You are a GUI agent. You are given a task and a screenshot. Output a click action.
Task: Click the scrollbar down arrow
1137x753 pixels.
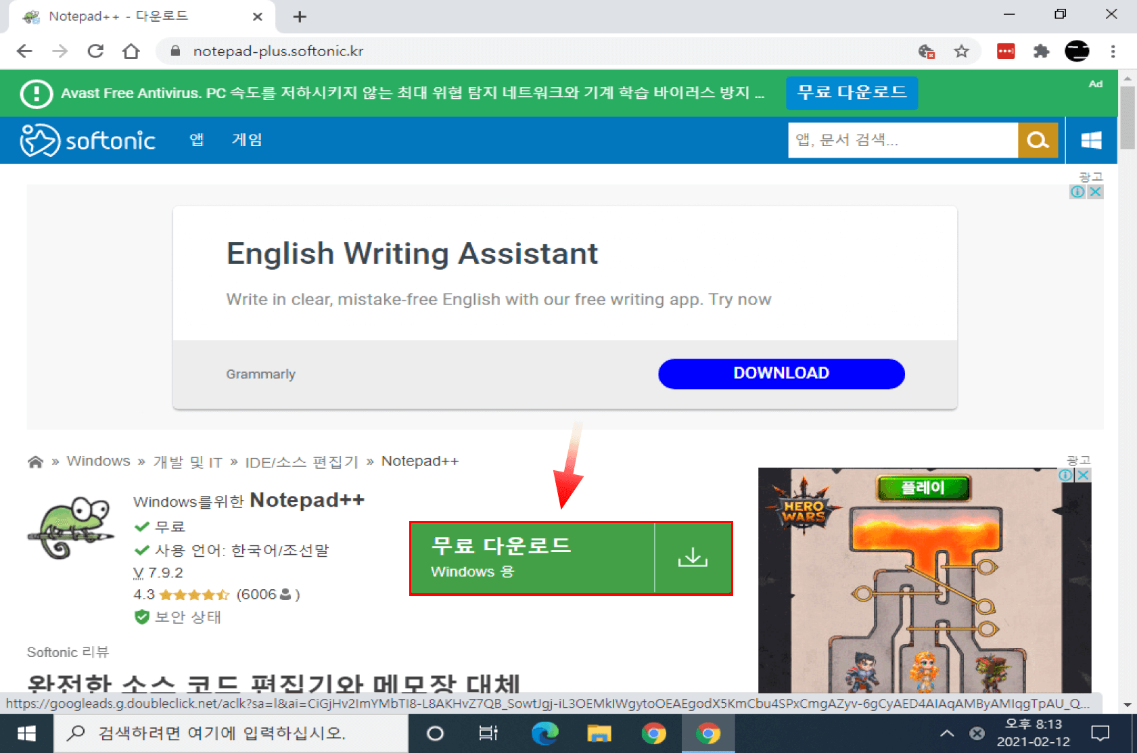[1127, 705]
